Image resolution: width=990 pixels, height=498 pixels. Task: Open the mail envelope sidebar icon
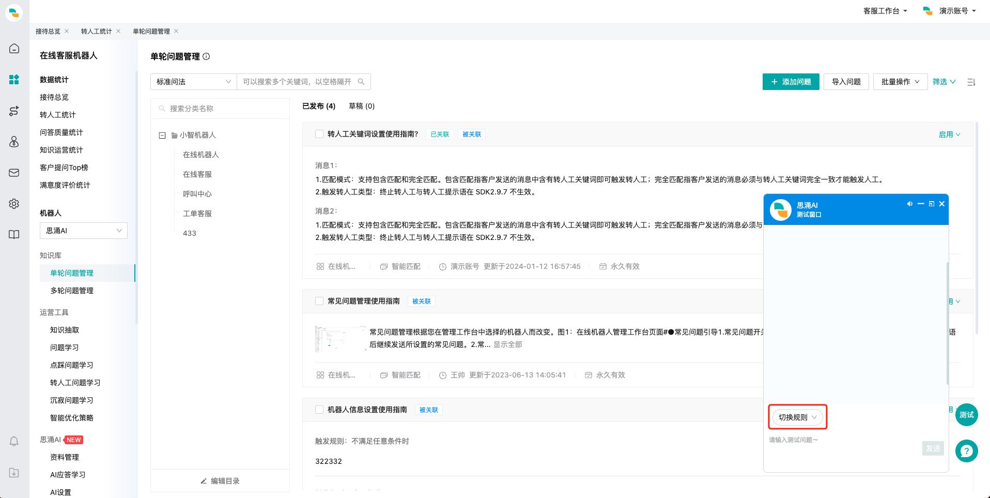point(14,173)
